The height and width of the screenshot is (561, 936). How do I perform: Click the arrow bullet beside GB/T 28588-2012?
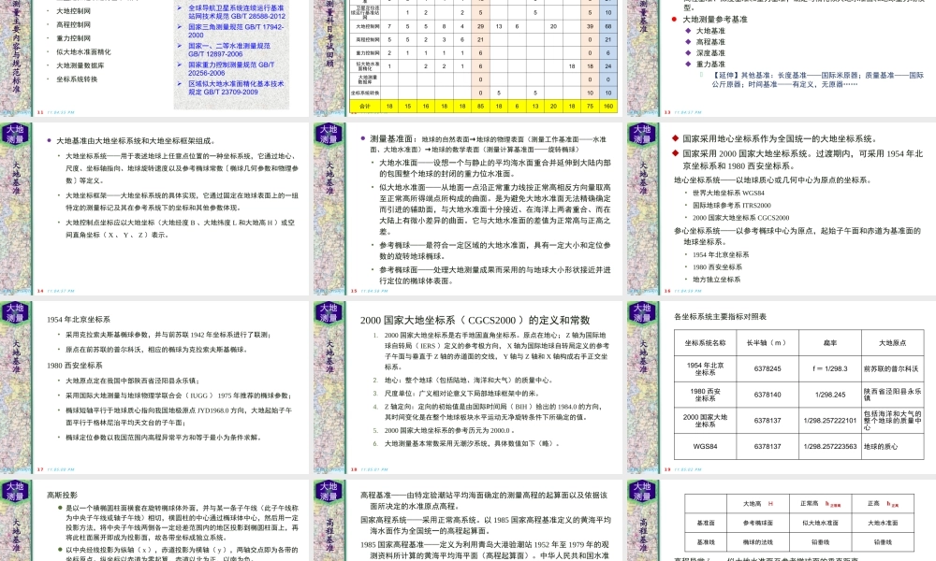pyautogui.click(x=176, y=9)
